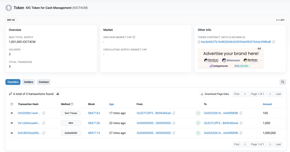Click the bottom Last page button
Viewport: 290px width, 152px height.
click(x=278, y=144)
